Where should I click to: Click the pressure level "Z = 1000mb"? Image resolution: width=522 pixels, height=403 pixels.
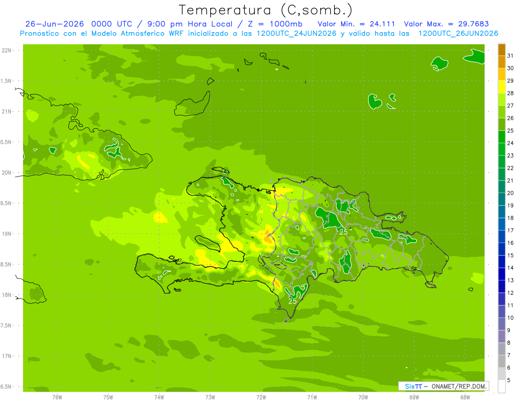coord(274,24)
